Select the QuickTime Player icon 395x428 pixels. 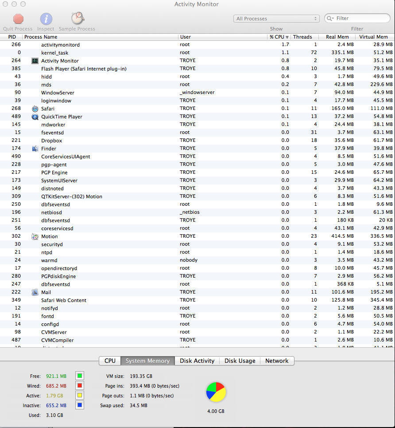pyautogui.click(x=35, y=117)
